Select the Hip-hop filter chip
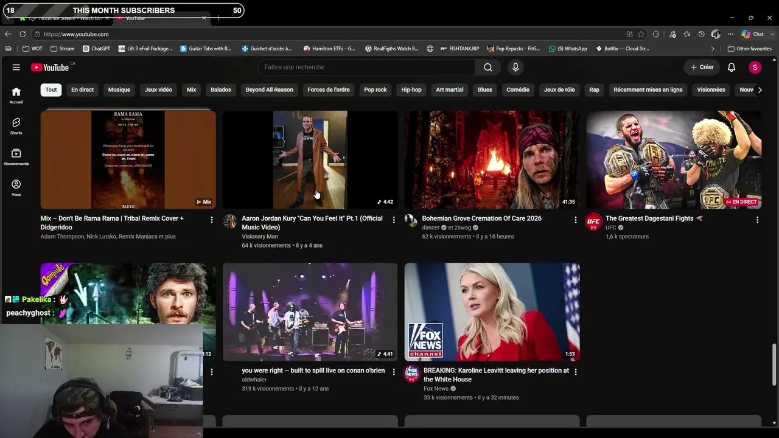Viewport: 779px width, 438px height. tap(411, 90)
